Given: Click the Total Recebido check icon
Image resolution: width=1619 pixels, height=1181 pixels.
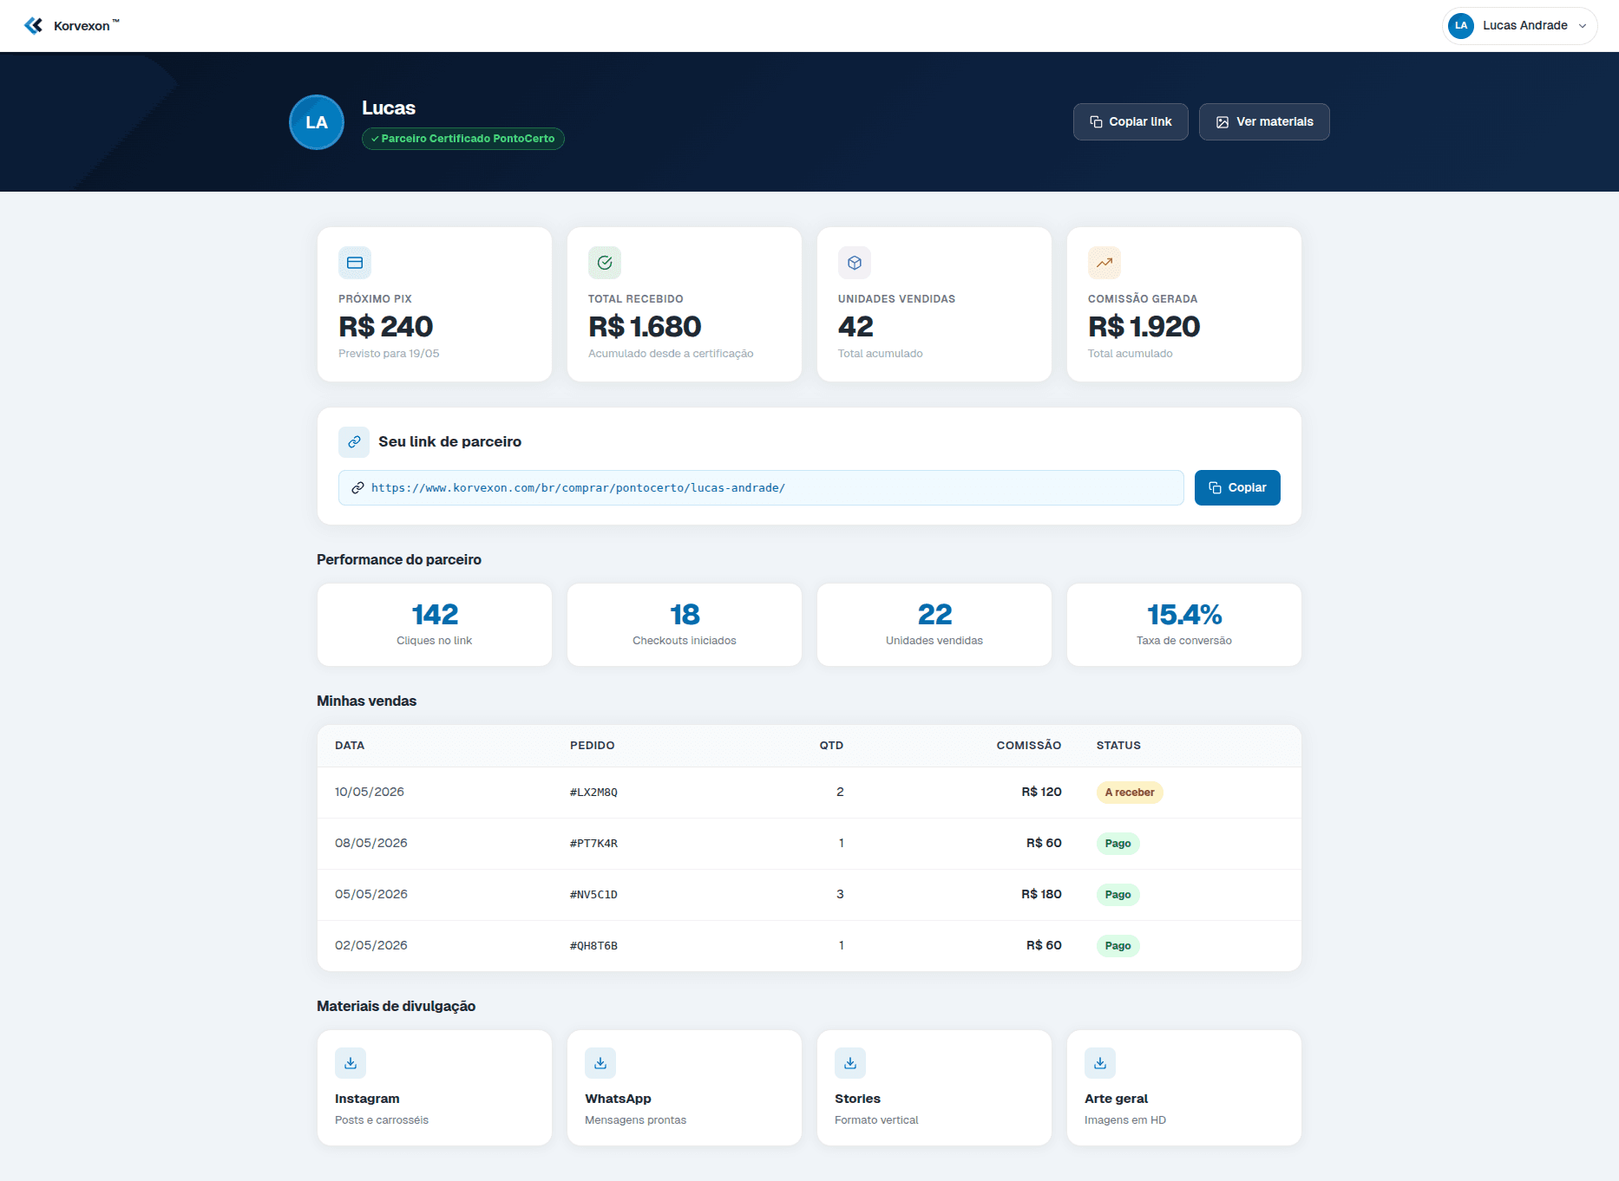Looking at the screenshot, I should 605,263.
